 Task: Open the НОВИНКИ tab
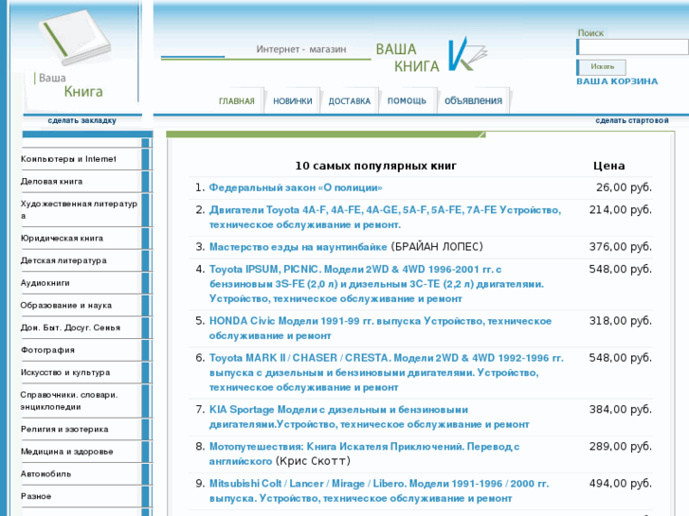(293, 101)
